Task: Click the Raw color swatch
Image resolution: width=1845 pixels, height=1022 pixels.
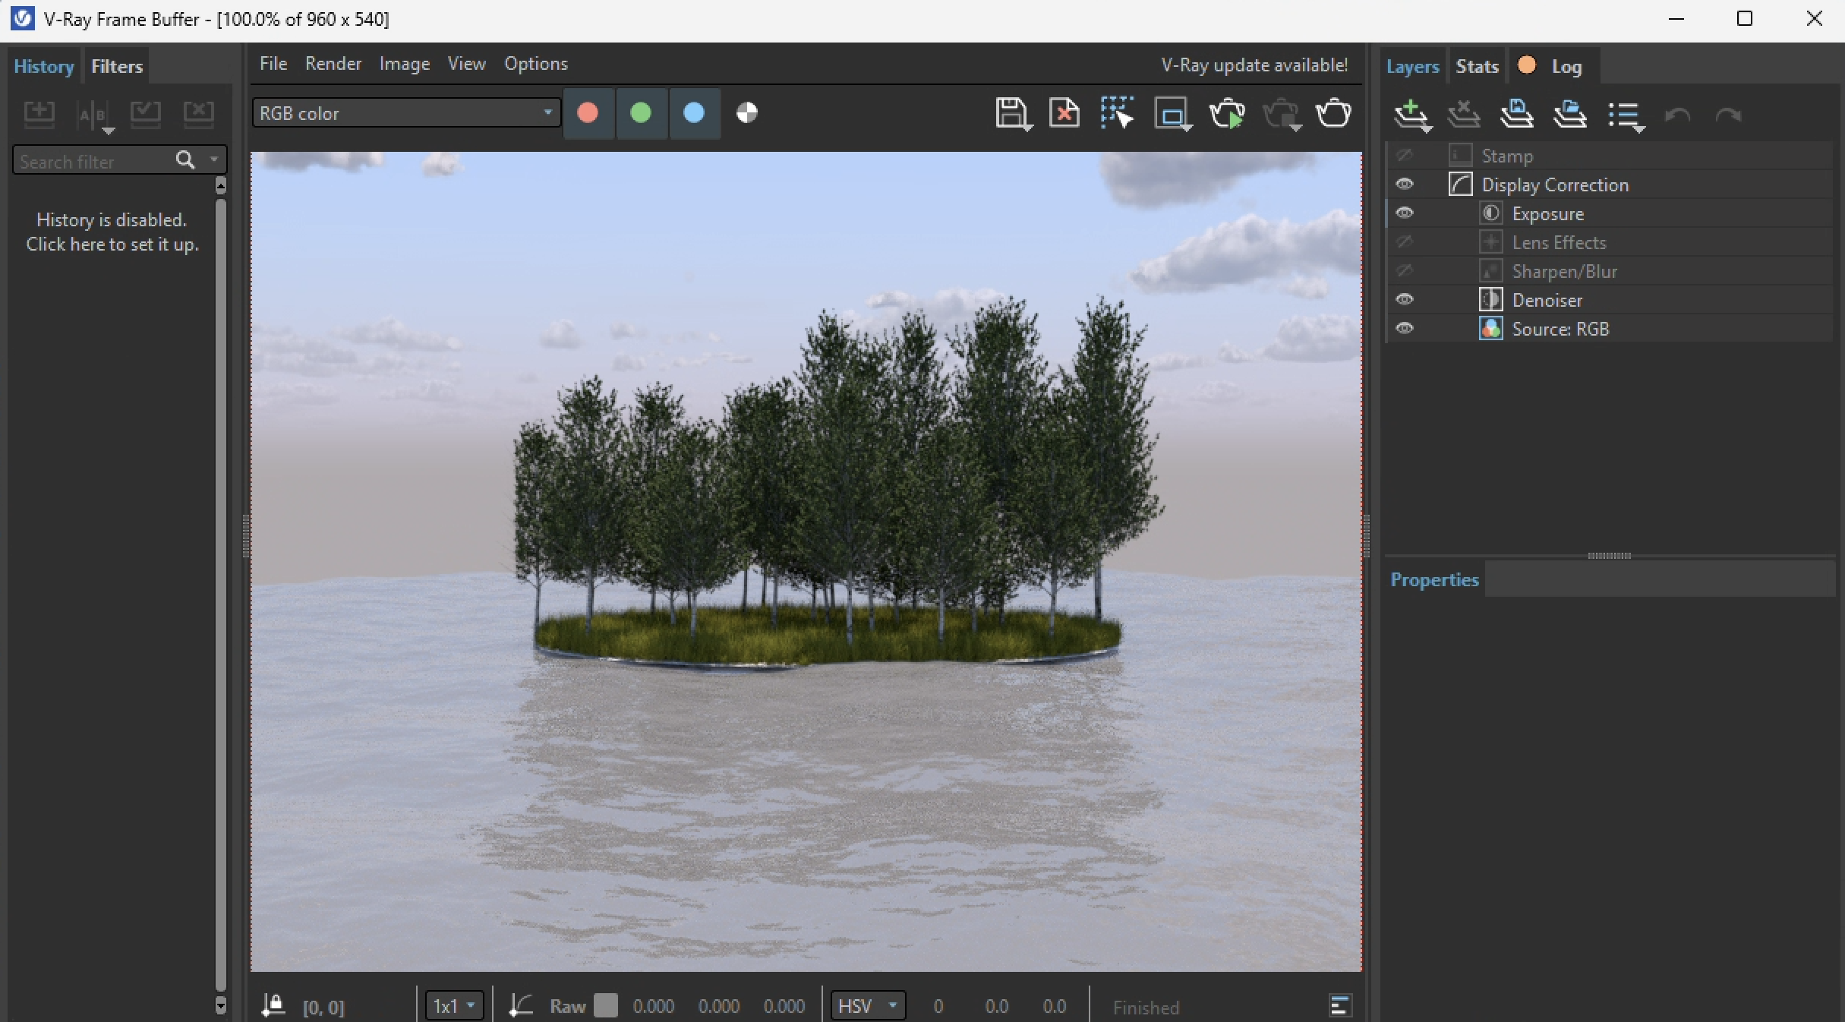Action: [x=605, y=1006]
